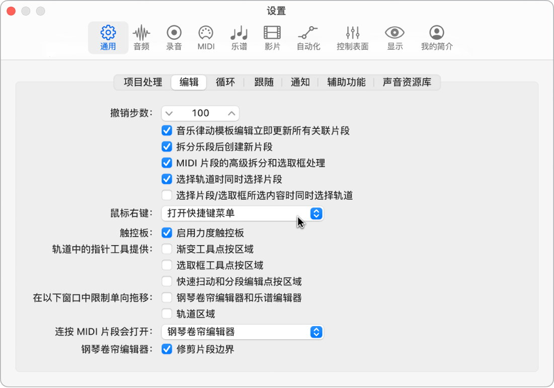Uncheck 拆分乐段后创建新片段

tap(167, 147)
